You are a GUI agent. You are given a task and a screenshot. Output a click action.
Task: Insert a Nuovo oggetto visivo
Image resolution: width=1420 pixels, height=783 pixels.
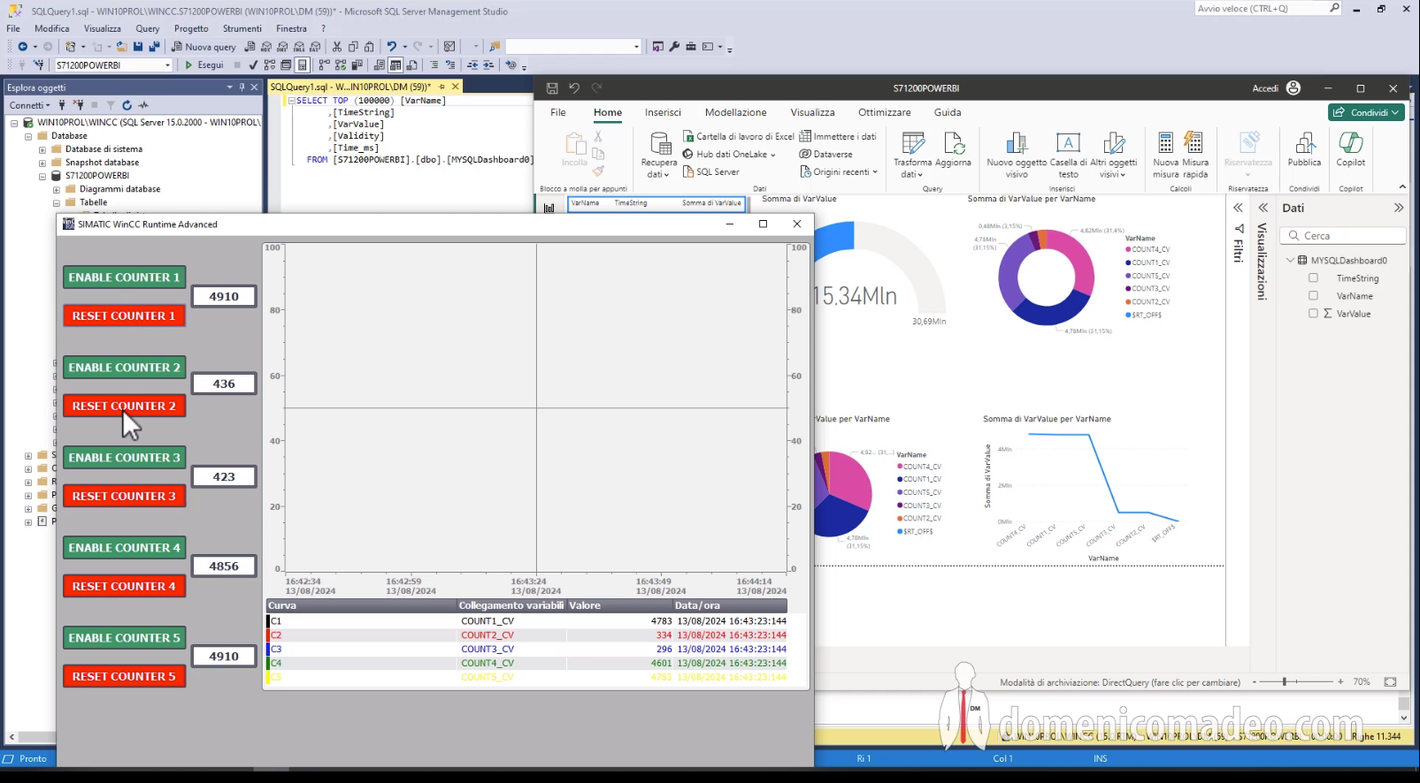point(1017,155)
